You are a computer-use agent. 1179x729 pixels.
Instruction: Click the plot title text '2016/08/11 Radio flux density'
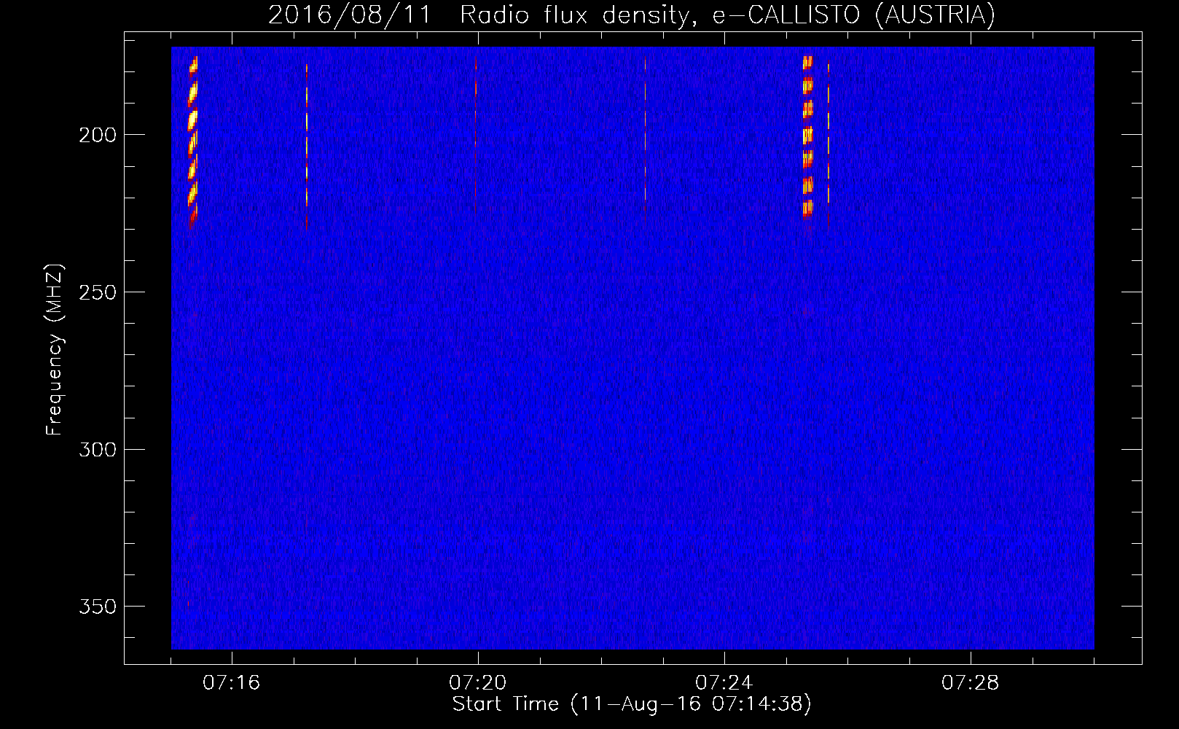point(477,15)
